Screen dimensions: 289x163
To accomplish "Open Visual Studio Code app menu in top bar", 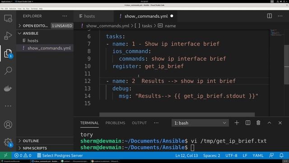I will point(24,1).
